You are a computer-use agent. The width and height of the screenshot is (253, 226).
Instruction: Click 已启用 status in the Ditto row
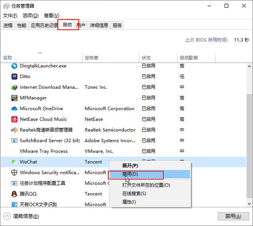149,77
